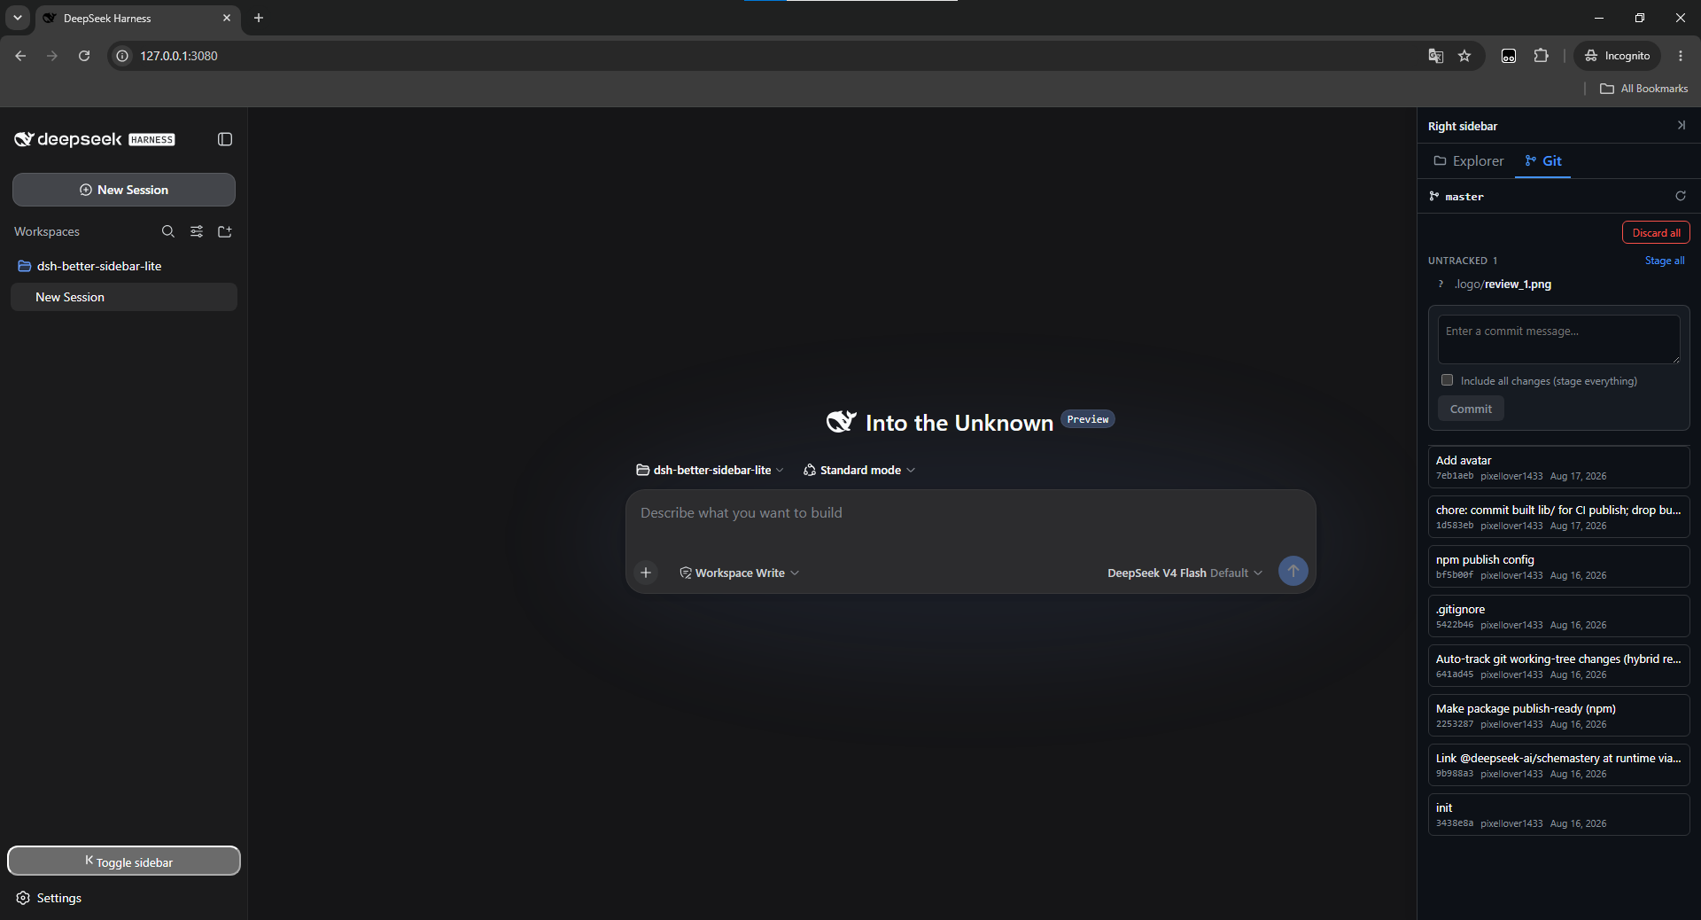Reload the browser page

coord(84,56)
